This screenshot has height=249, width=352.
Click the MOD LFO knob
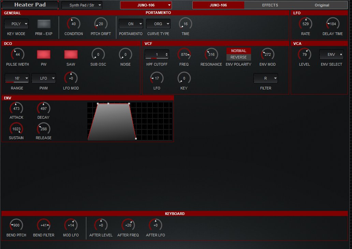tap(71, 225)
